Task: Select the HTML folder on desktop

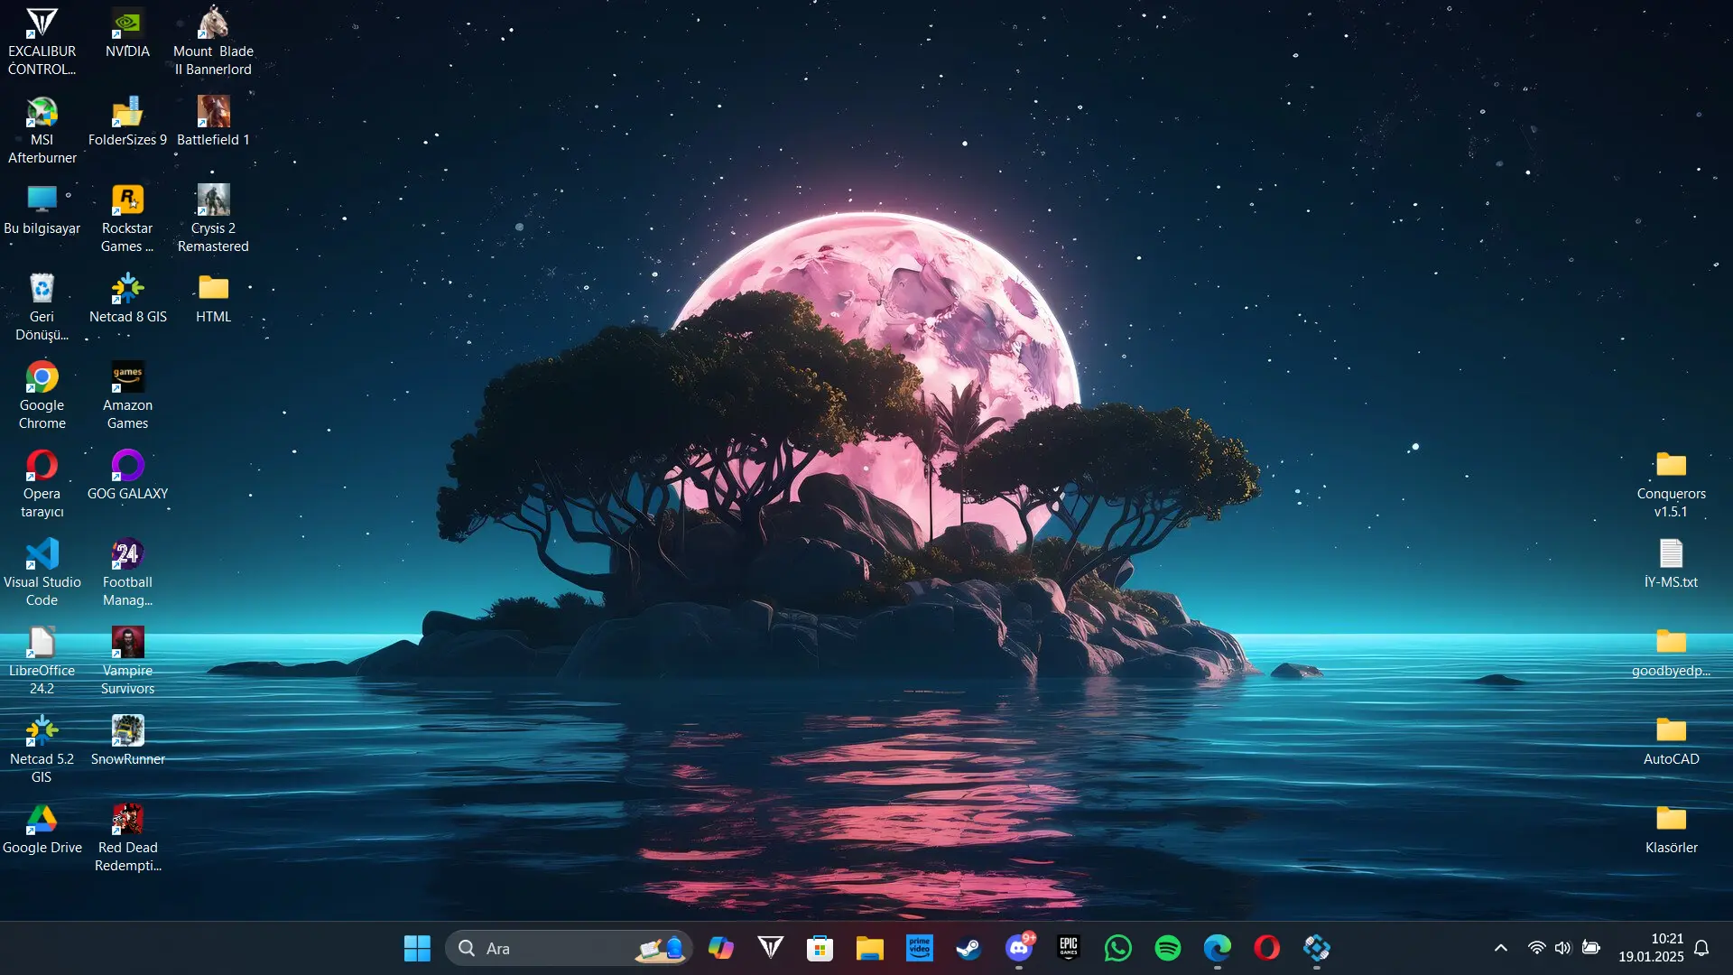Action: tap(213, 299)
